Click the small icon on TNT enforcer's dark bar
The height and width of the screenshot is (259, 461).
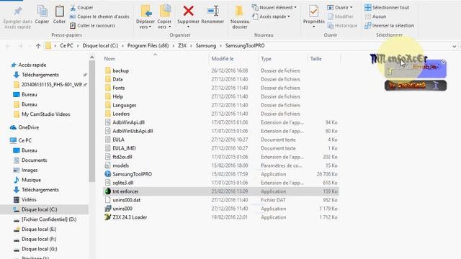[436, 86]
